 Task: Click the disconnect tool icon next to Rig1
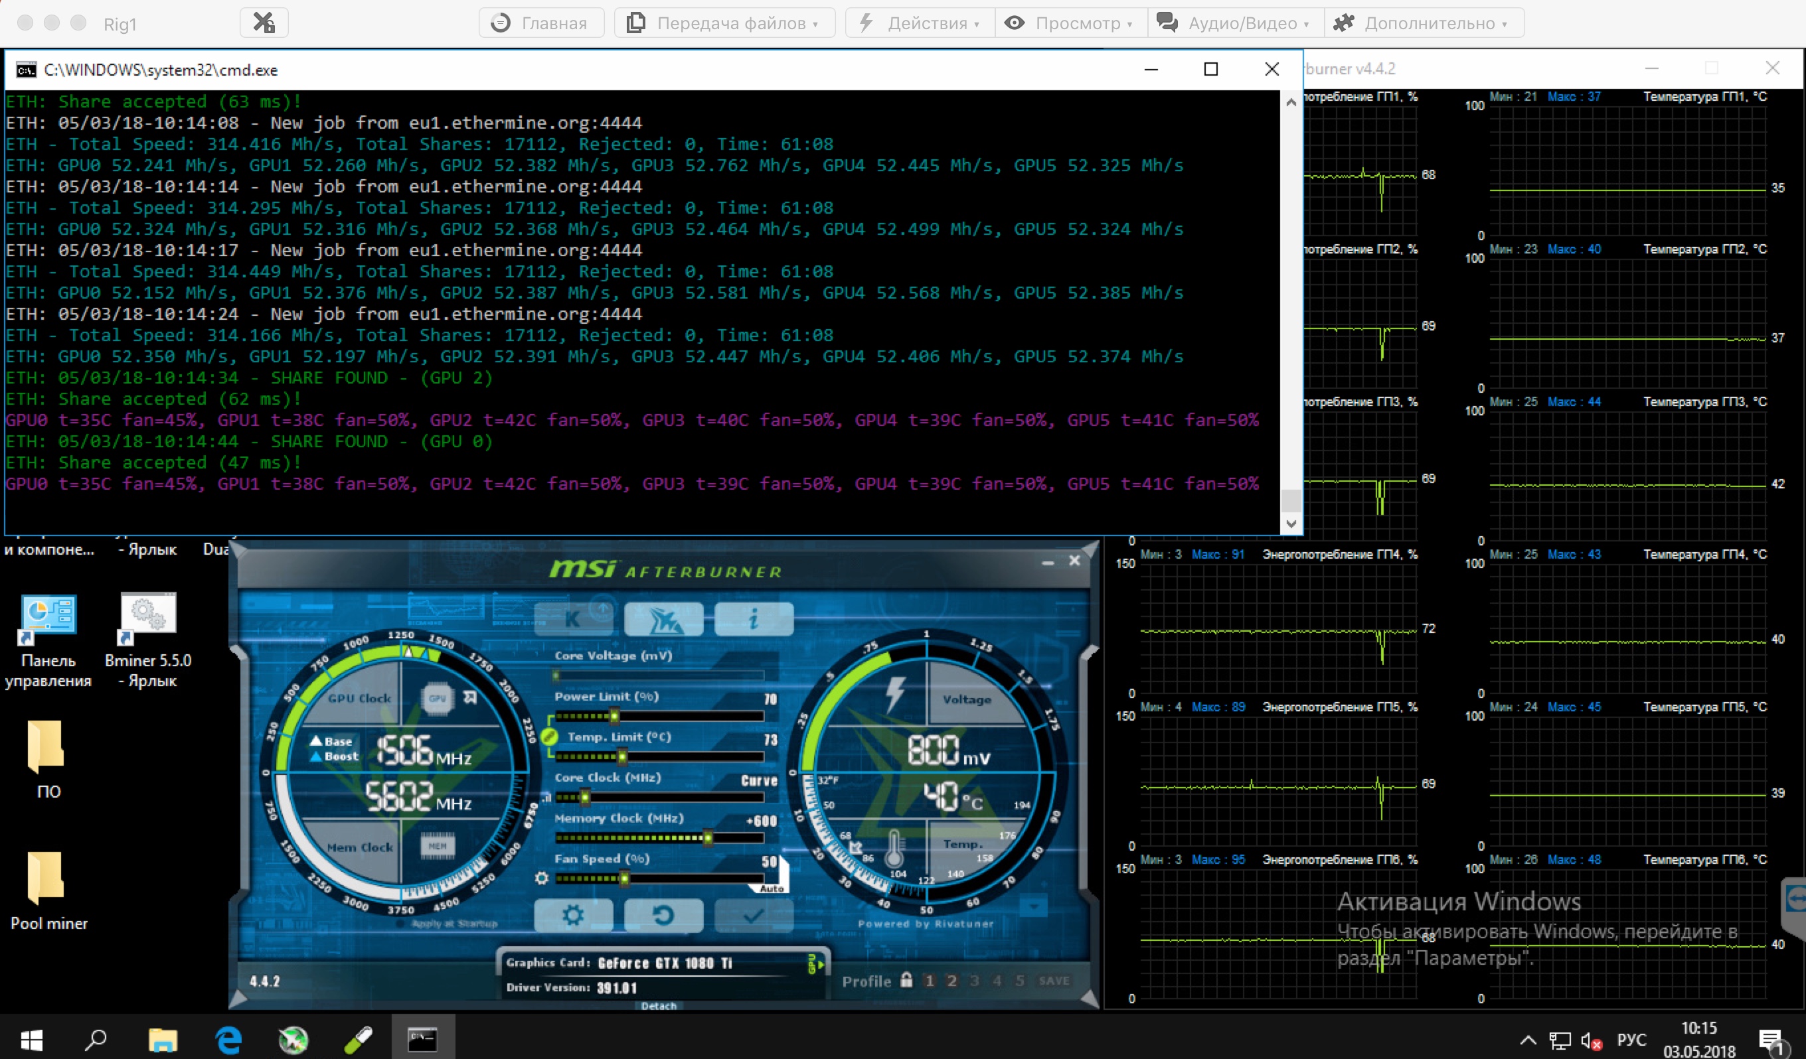click(x=264, y=23)
